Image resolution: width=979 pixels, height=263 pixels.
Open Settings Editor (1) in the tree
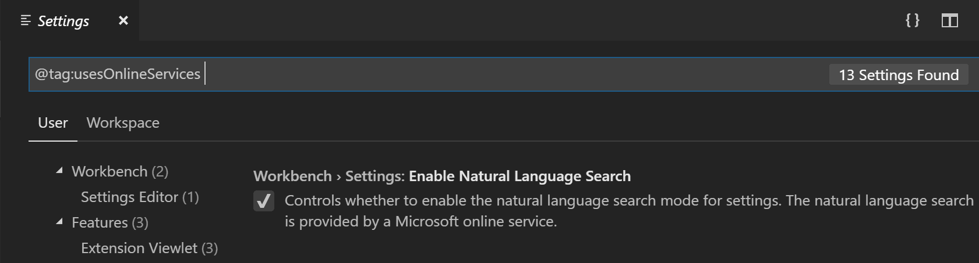140,197
